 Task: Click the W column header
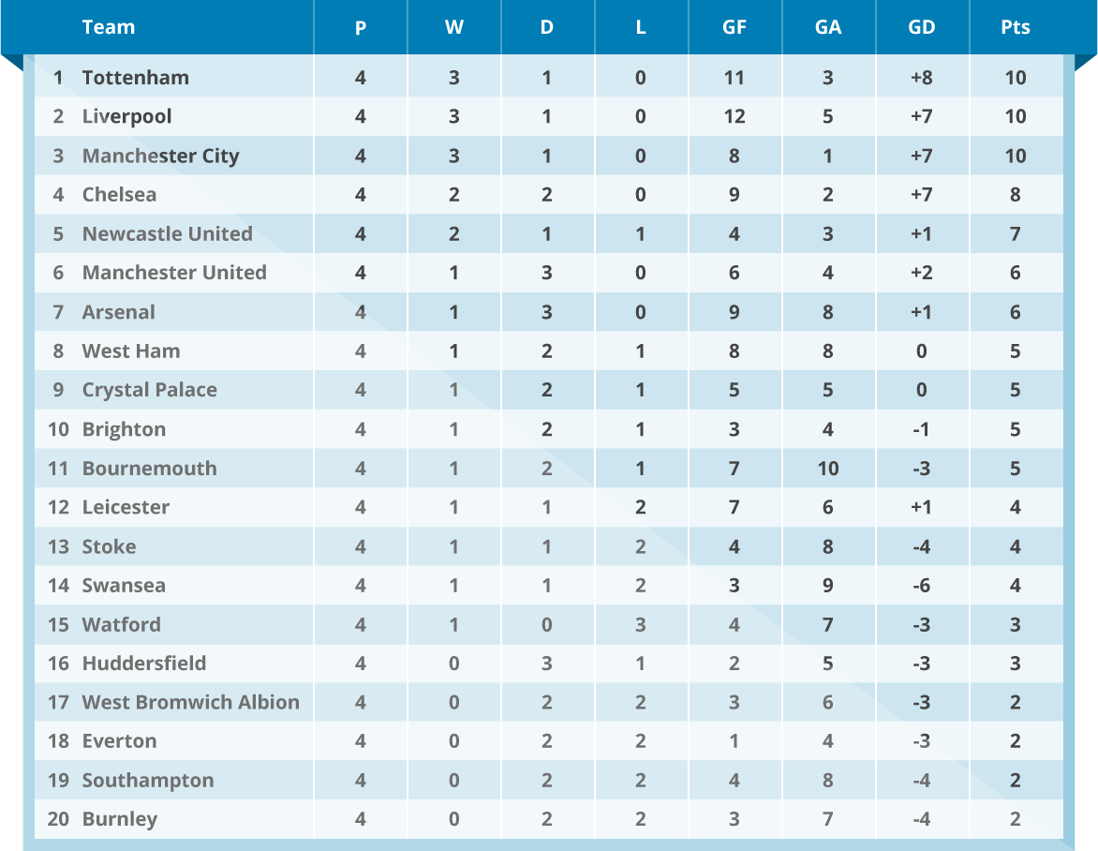[453, 27]
